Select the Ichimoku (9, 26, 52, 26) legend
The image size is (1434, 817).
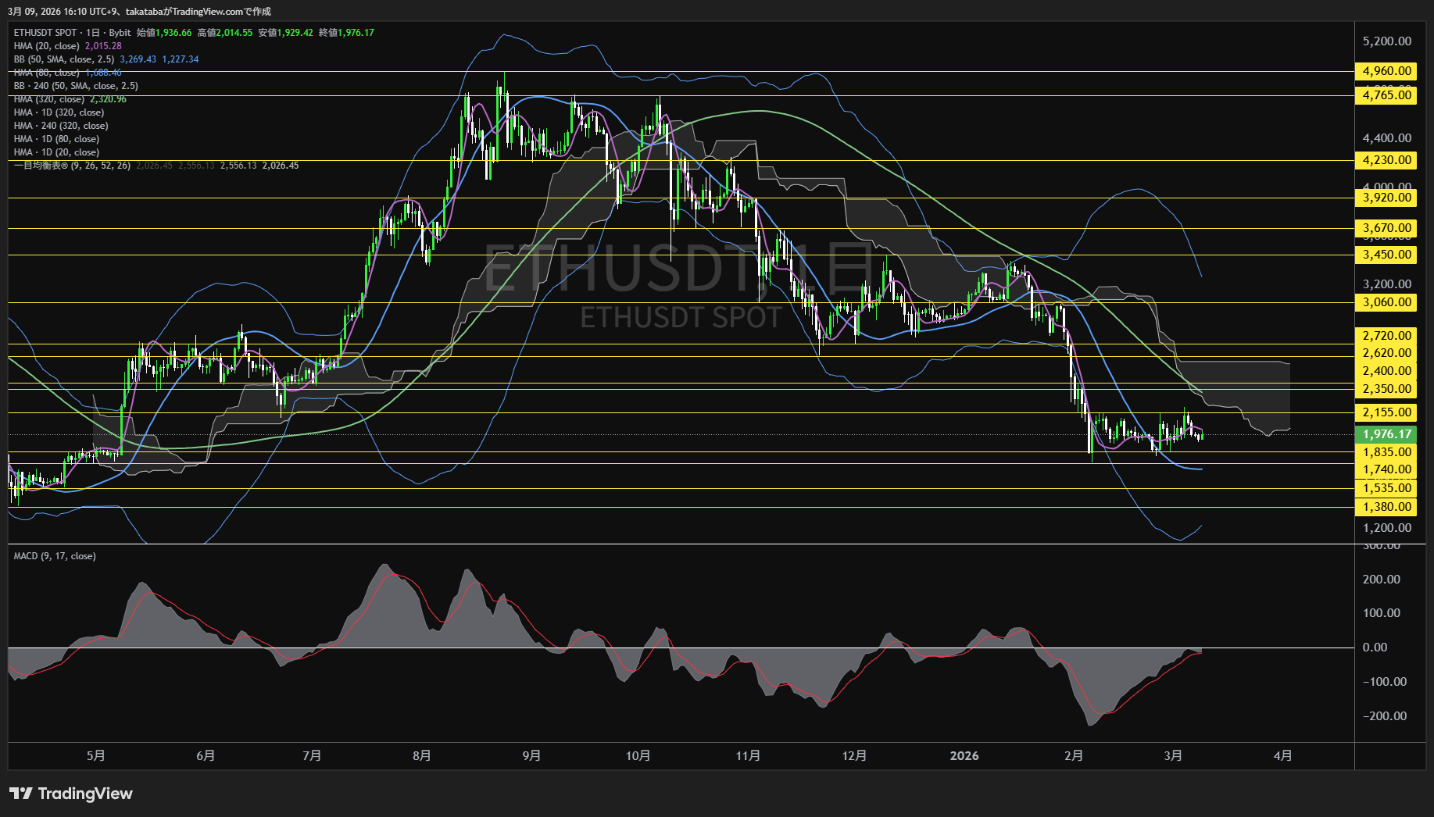(72, 166)
